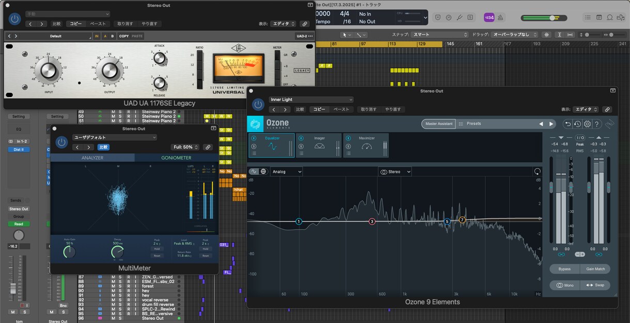The image size is (630, 323).
Task: Click Ozone undo history clock icon
Action: pos(577,124)
